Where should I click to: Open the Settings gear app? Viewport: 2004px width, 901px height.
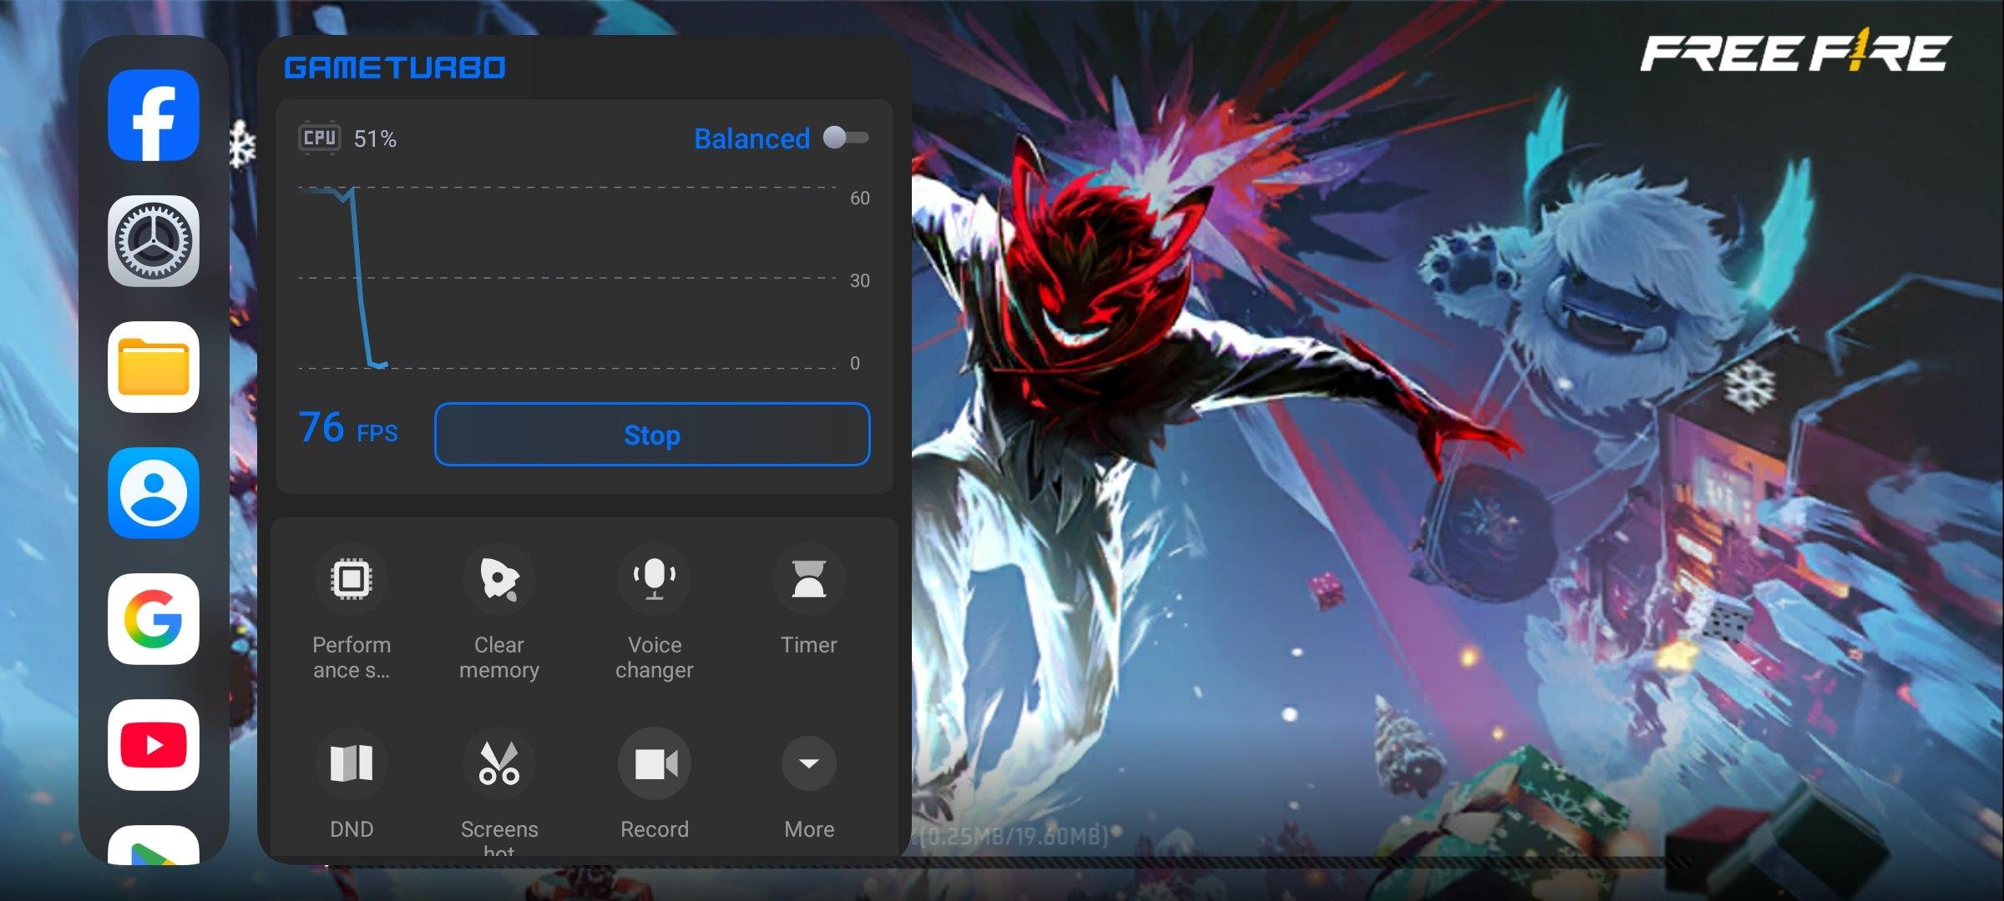click(153, 241)
